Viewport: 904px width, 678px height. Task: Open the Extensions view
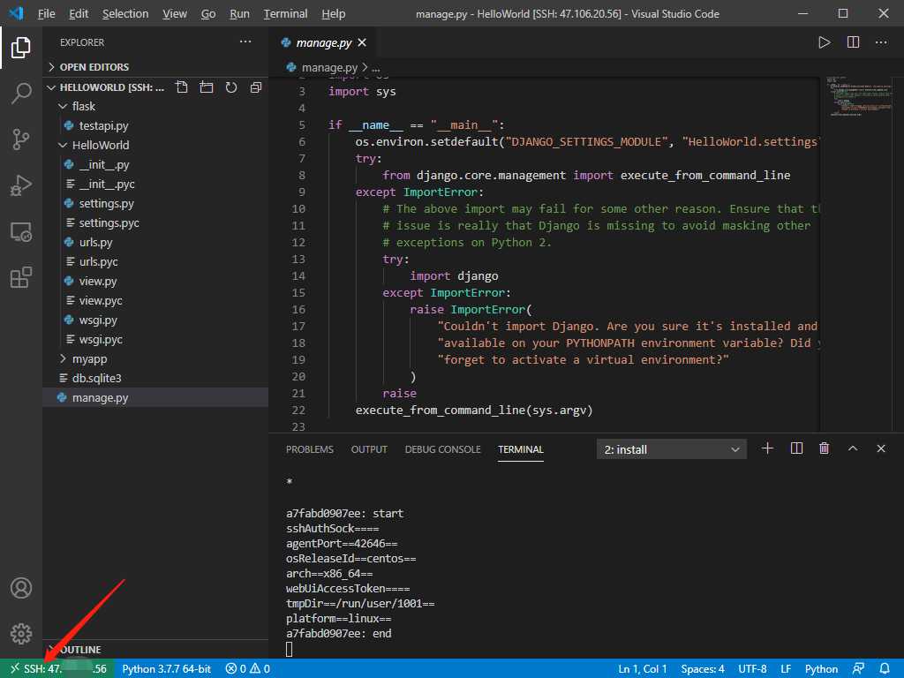(21, 277)
